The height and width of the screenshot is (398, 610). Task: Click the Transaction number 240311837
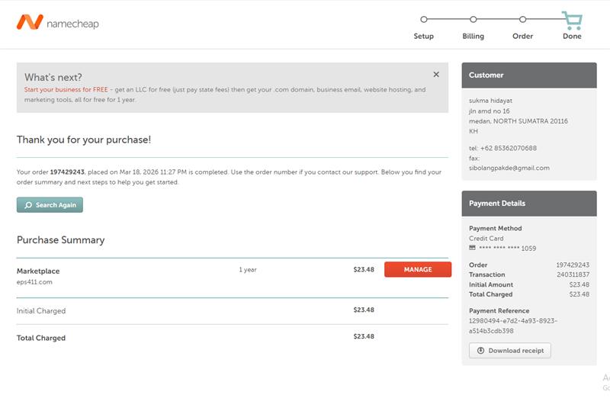pos(573,274)
